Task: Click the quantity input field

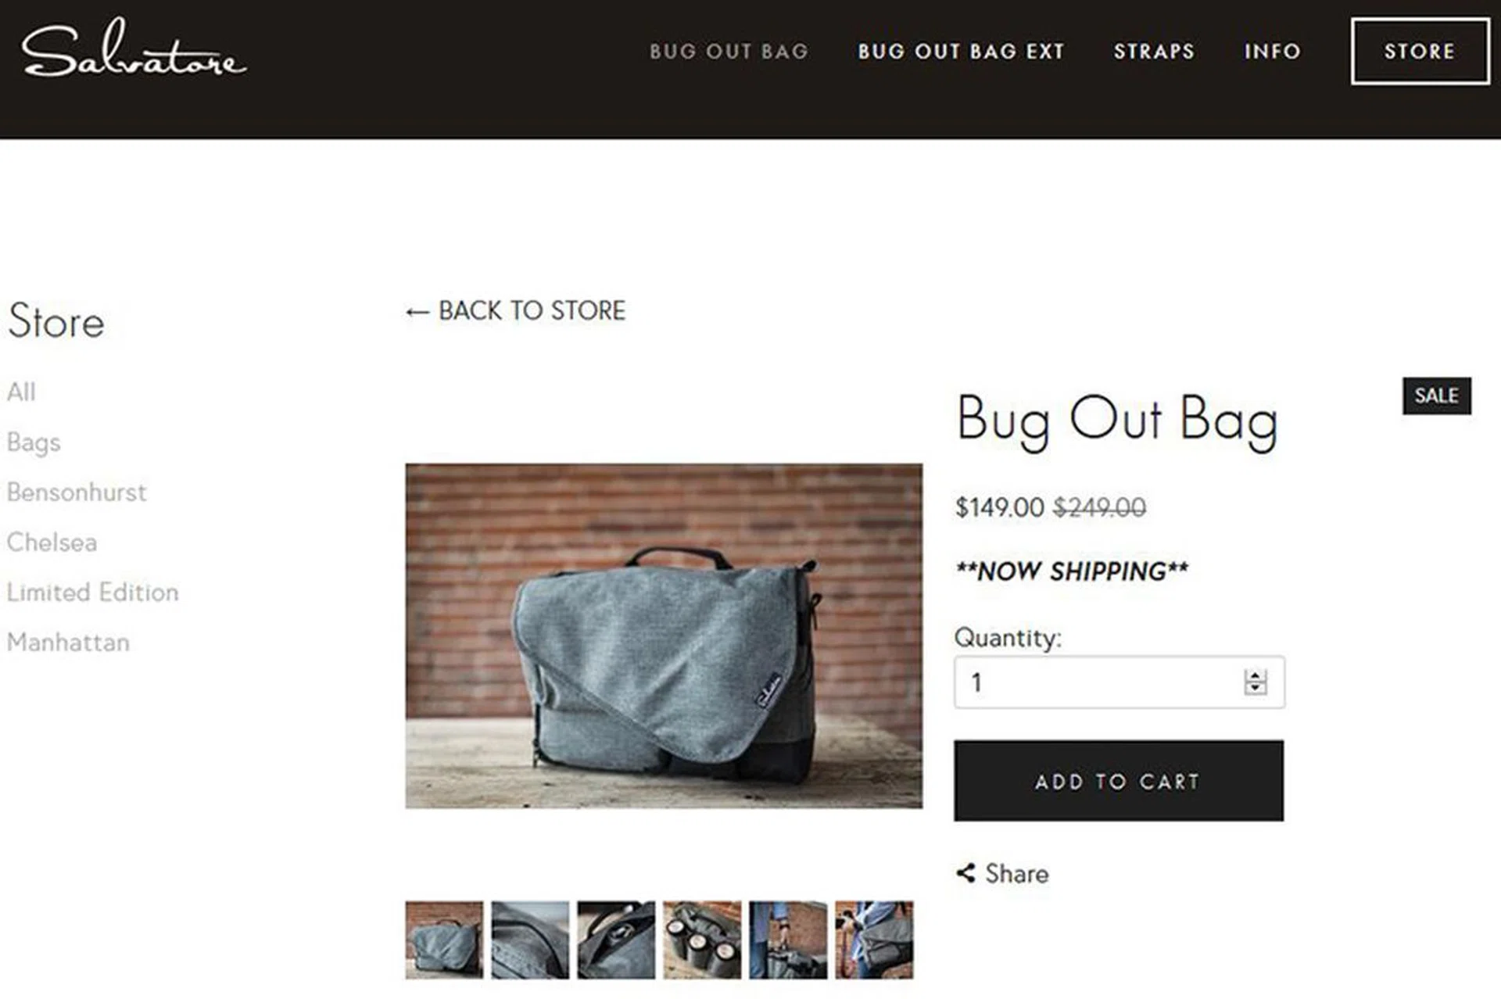Action: click(1119, 682)
